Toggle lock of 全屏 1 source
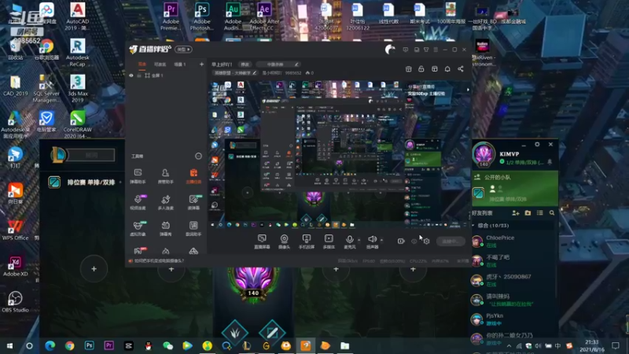Viewport: 629px width, 354px height. point(139,75)
